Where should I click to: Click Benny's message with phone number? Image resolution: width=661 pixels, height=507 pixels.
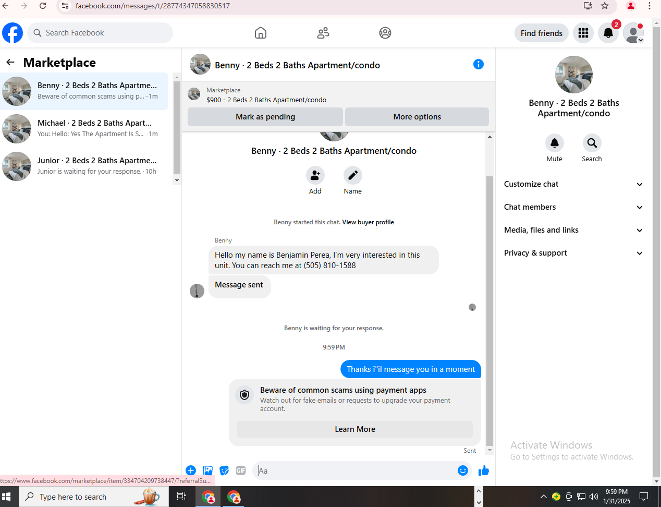pos(323,260)
